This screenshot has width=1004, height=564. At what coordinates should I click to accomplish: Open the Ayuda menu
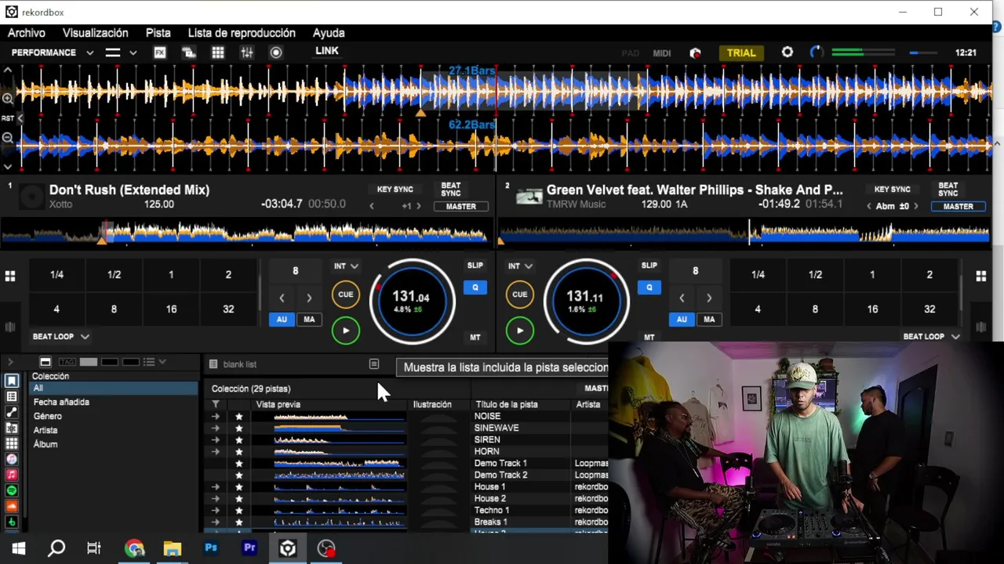329,33
